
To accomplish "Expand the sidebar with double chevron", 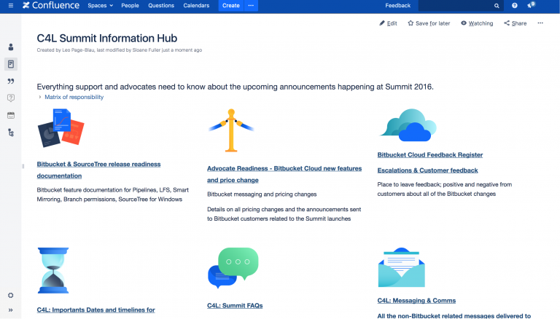I will pos(11,310).
